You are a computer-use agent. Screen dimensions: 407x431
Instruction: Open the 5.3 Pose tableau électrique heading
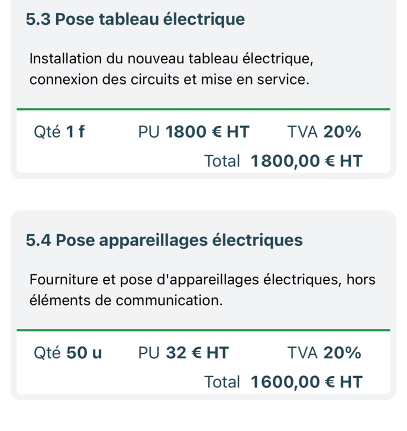click(135, 20)
